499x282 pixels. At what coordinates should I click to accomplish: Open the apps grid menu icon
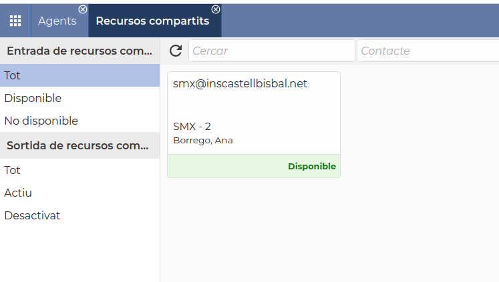point(15,21)
